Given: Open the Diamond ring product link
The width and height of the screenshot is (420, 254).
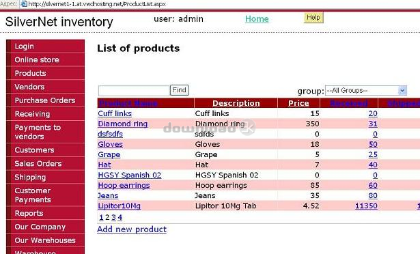Looking at the screenshot, I should point(123,124).
